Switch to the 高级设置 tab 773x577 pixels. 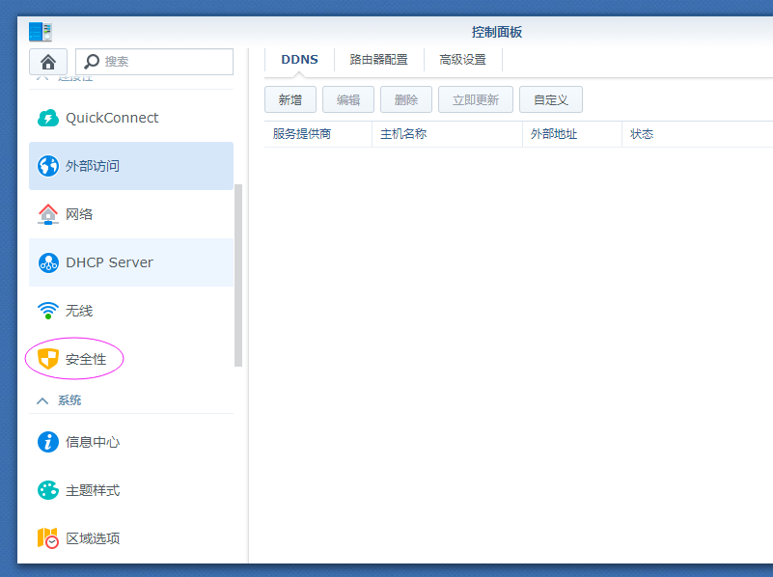462,60
